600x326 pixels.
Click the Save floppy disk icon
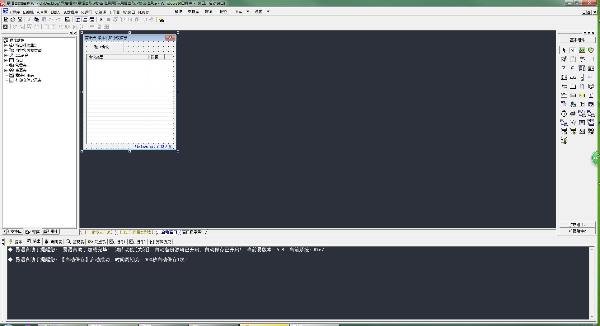point(20,20)
